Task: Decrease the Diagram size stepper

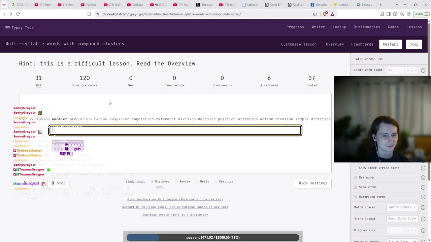Action: coord(415,230)
